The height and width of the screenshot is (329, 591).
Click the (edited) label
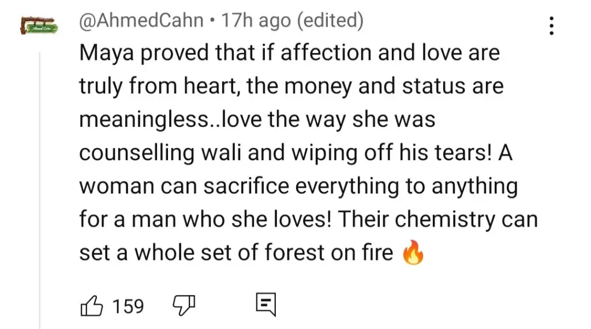point(331,20)
